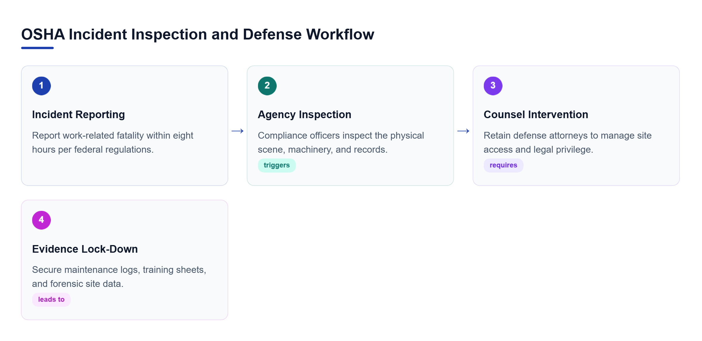The image size is (702, 341).
Task: Select the 'requires' tag in Counsel Intervention
Action: coord(503,165)
